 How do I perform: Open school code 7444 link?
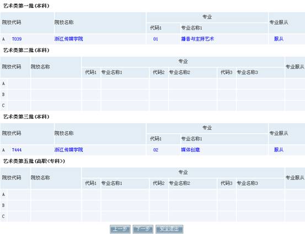tap(17, 150)
